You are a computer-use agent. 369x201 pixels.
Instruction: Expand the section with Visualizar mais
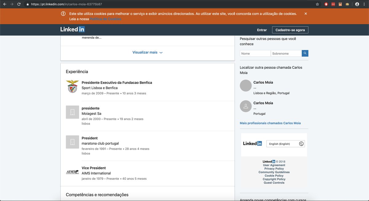coord(147,53)
